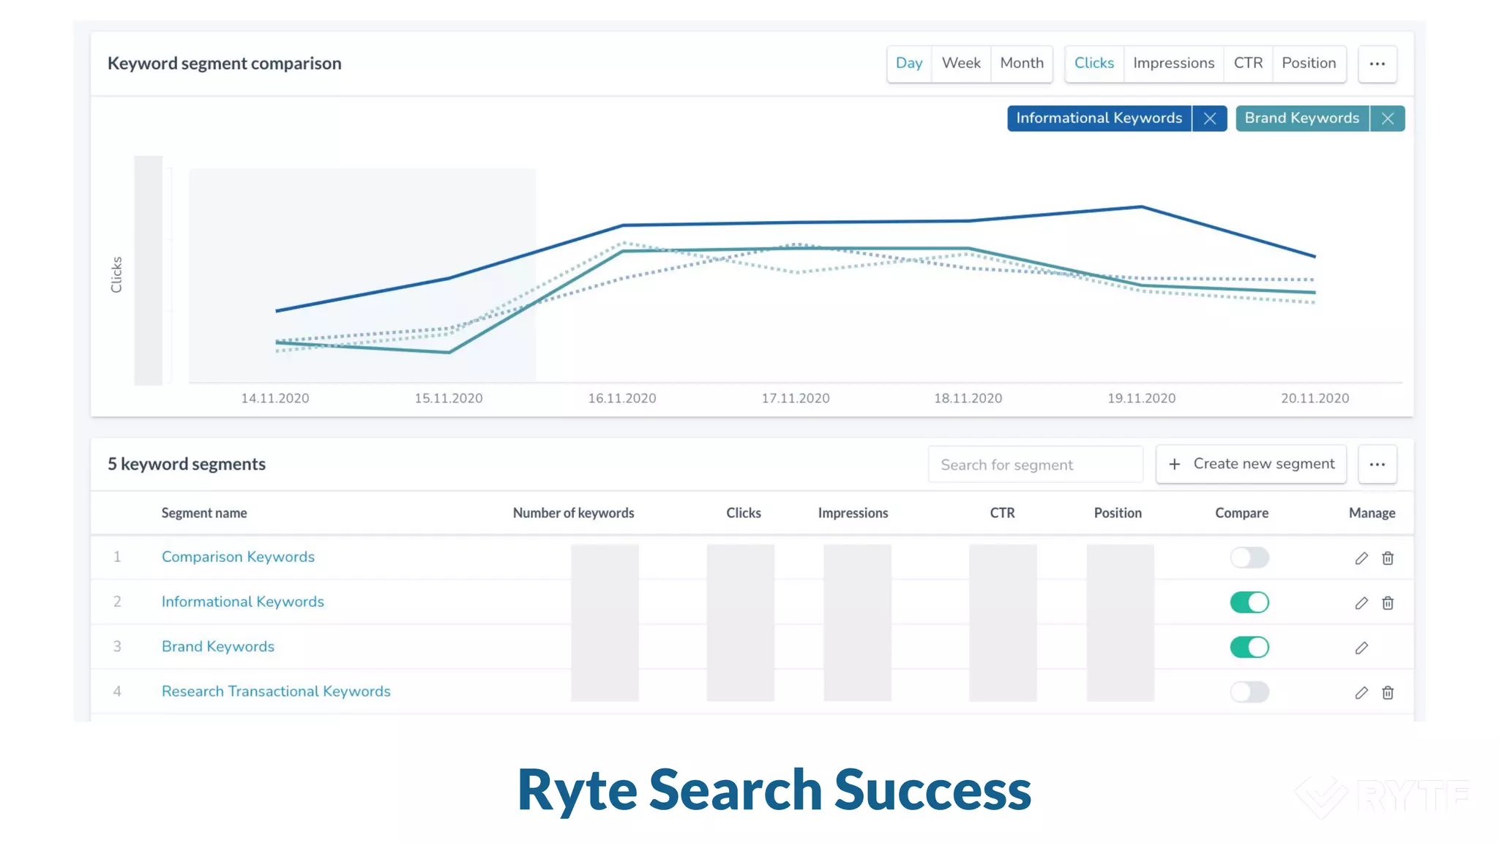
Task: Remove Informational Keywords tag with X
Action: click(1210, 119)
